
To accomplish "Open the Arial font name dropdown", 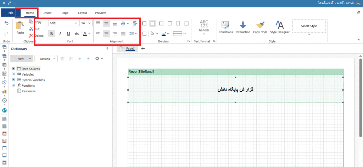I will pyautogui.click(x=63, y=23).
